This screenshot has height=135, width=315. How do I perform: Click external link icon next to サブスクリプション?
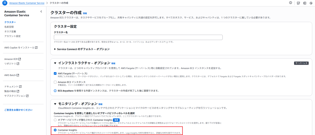(27, 96)
